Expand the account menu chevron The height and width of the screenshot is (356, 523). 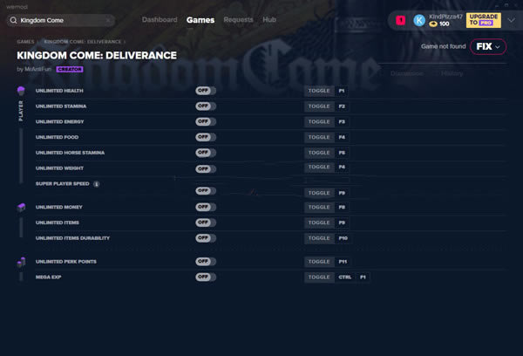coord(511,20)
